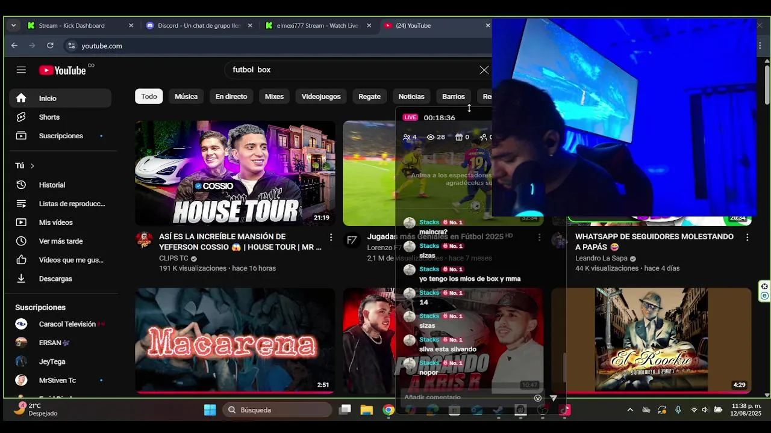
Task: View site information icon in address bar
Action: point(71,46)
